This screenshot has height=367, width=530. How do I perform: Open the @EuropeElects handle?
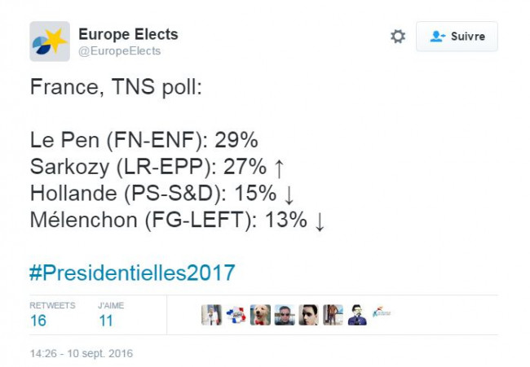tap(119, 51)
